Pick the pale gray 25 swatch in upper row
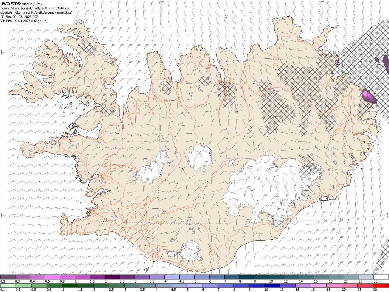This screenshot has width=389, height=292. click(x=366, y=277)
